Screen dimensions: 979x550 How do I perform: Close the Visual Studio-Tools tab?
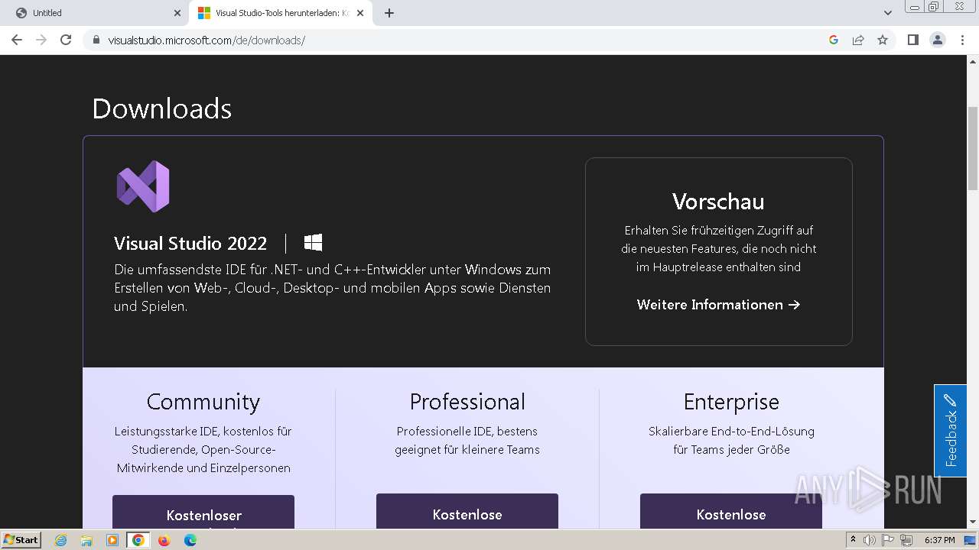[x=360, y=13]
